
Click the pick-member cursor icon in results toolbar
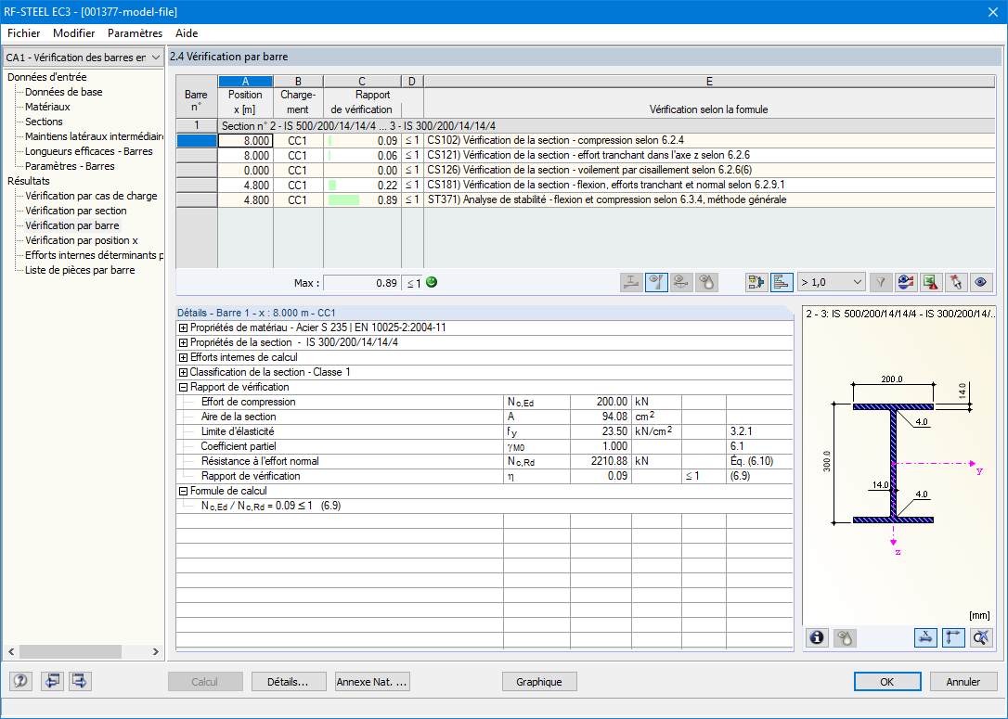pyautogui.click(x=955, y=282)
